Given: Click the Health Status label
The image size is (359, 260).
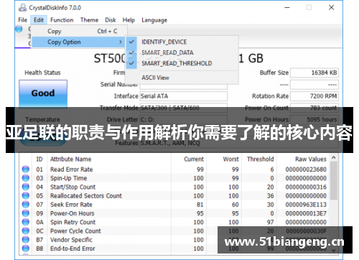Looking at the screenshot, I should (42, 73).
